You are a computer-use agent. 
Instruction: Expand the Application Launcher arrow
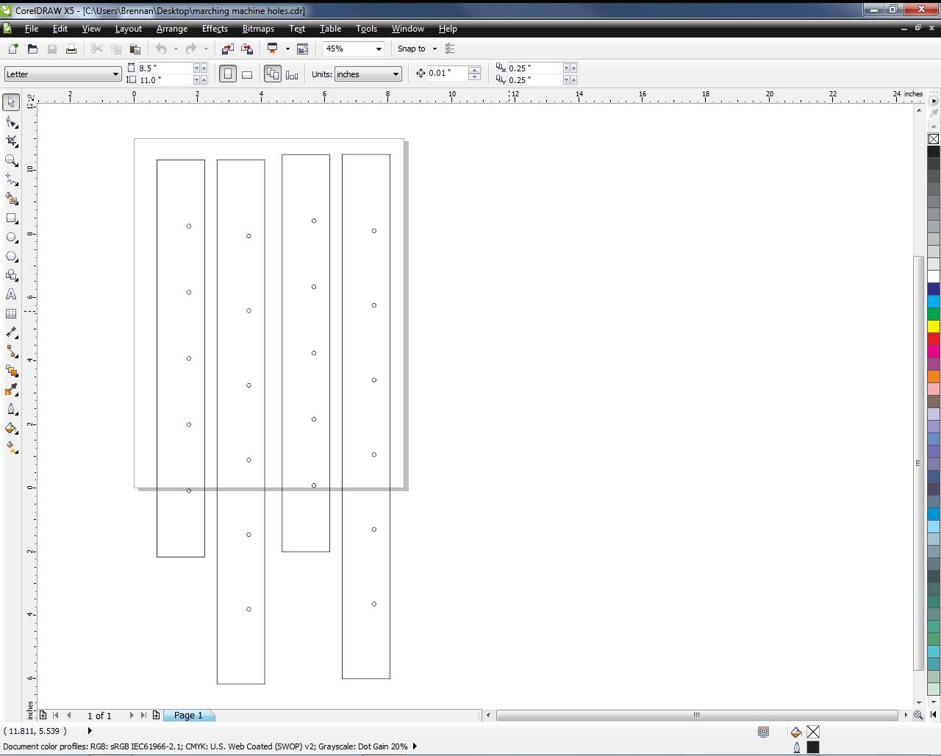pos(287,49)
